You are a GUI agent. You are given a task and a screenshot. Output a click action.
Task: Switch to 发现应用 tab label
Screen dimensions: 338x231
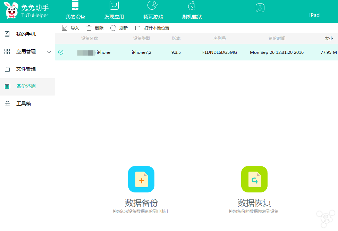pos(114,17)
